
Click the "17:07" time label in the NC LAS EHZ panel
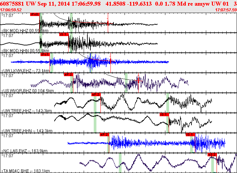coord(8,136)
